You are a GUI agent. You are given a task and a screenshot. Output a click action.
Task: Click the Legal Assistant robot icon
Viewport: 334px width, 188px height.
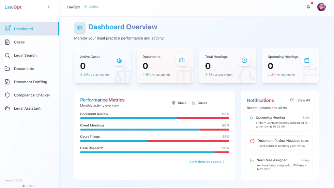(7, 108)
